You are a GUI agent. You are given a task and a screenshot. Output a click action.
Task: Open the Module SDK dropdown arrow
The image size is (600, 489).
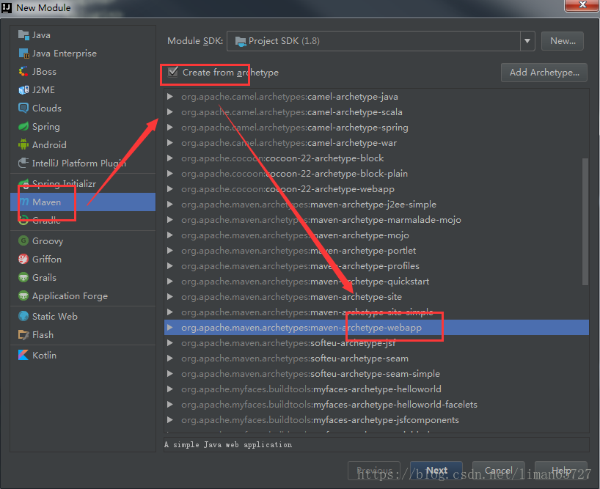[527, 41]
